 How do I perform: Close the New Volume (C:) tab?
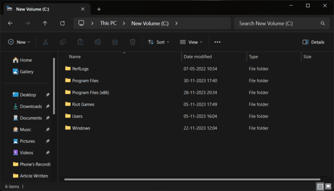[x=83, y=9]
